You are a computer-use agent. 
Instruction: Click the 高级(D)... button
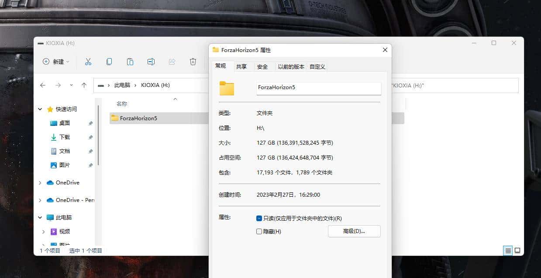pyautogui.click(x=354, y=231)
